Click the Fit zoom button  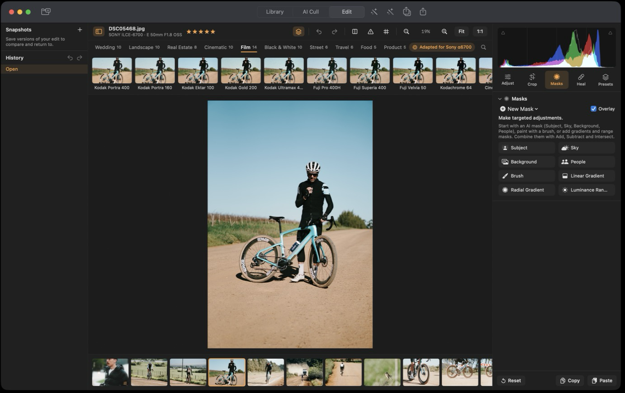pos(462,32)
